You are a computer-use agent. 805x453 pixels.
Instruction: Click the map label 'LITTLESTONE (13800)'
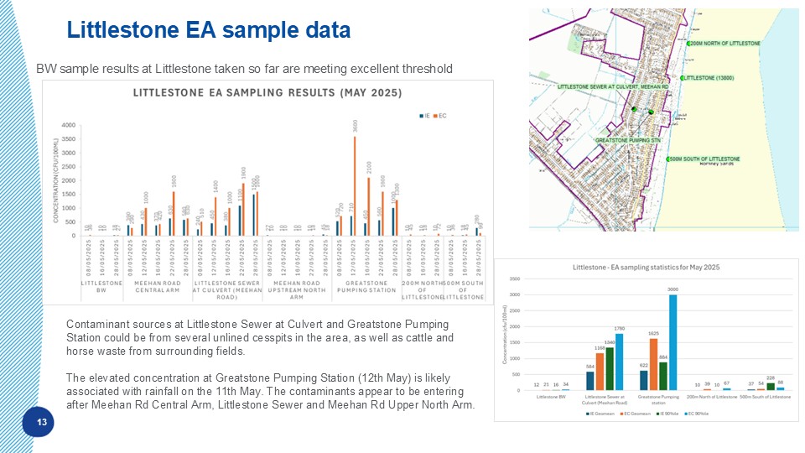709,78
